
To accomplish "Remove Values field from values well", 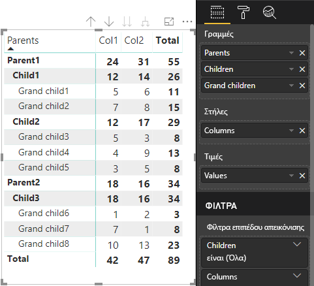I will [302, 176].
